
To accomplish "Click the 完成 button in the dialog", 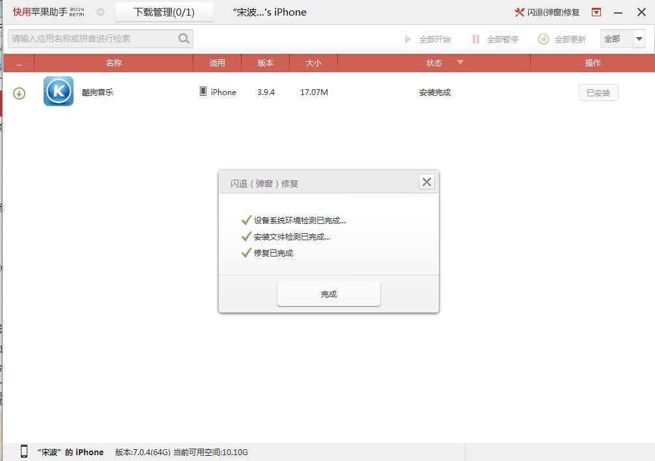I will (x=329, y=294).
